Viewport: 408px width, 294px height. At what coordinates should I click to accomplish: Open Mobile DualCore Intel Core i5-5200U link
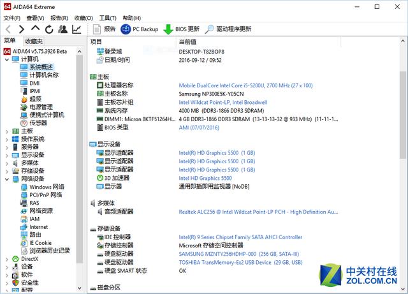pos(245,85)
